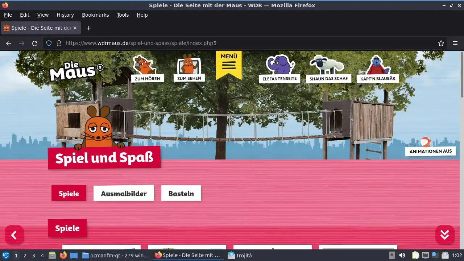The image size is (464, 261).
Task: Open the View menu
Action: pyautogui.click(x=43, y=15)
